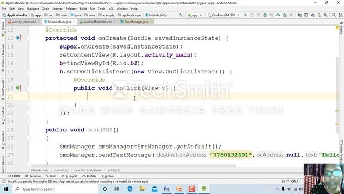Open the Refactor menu
The width and height of the screenshot is (344, 194).
click(x=71, y=9)
